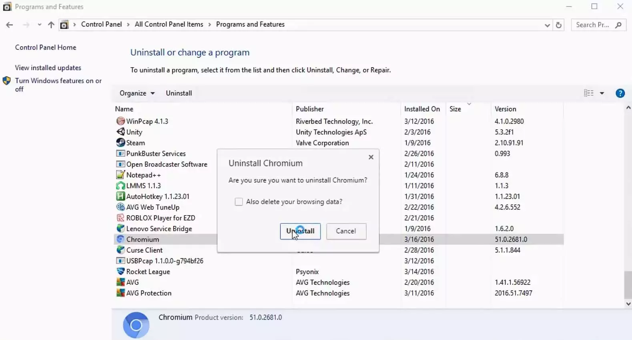
Task: Click version 51.0.2681.0 in Chromium row
Action: point(511,239)
